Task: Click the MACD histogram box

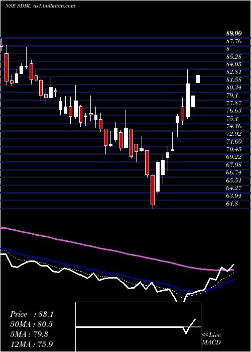Action: click(x=138, y=327)
